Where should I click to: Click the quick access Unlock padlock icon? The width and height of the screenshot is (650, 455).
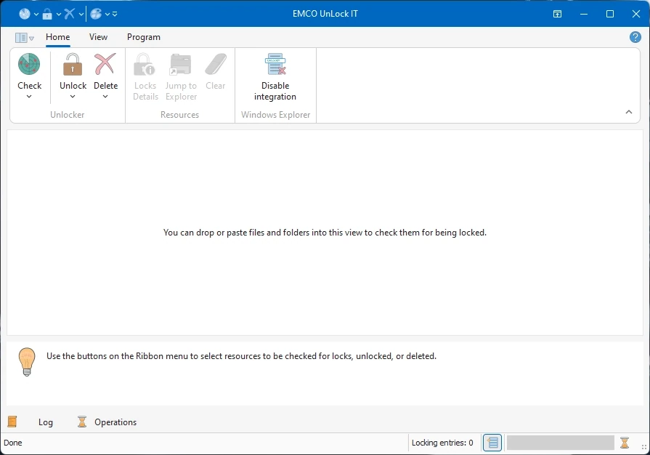click(47, 14)
